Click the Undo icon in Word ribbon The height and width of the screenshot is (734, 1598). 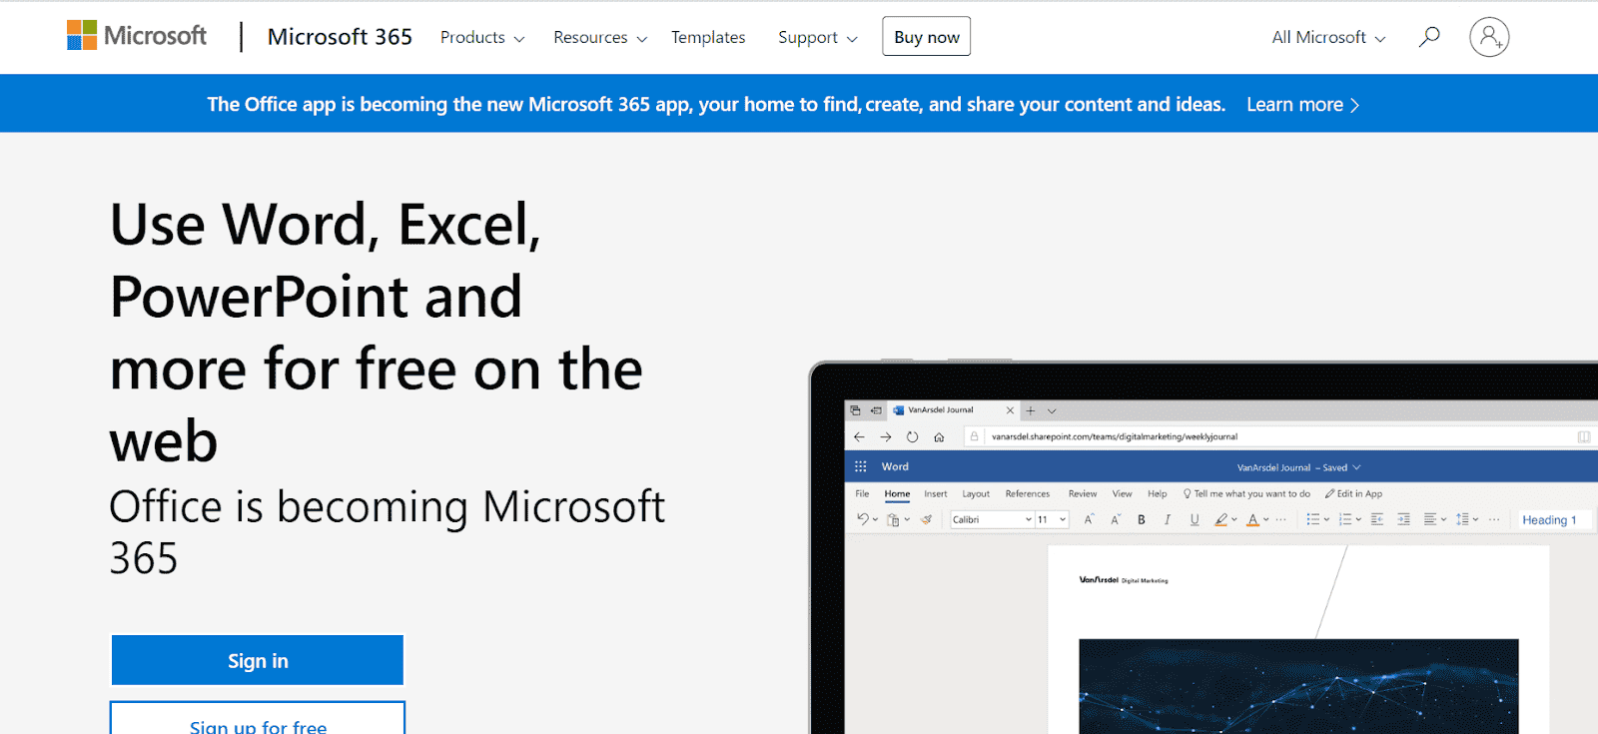click(x=862, y=519)
